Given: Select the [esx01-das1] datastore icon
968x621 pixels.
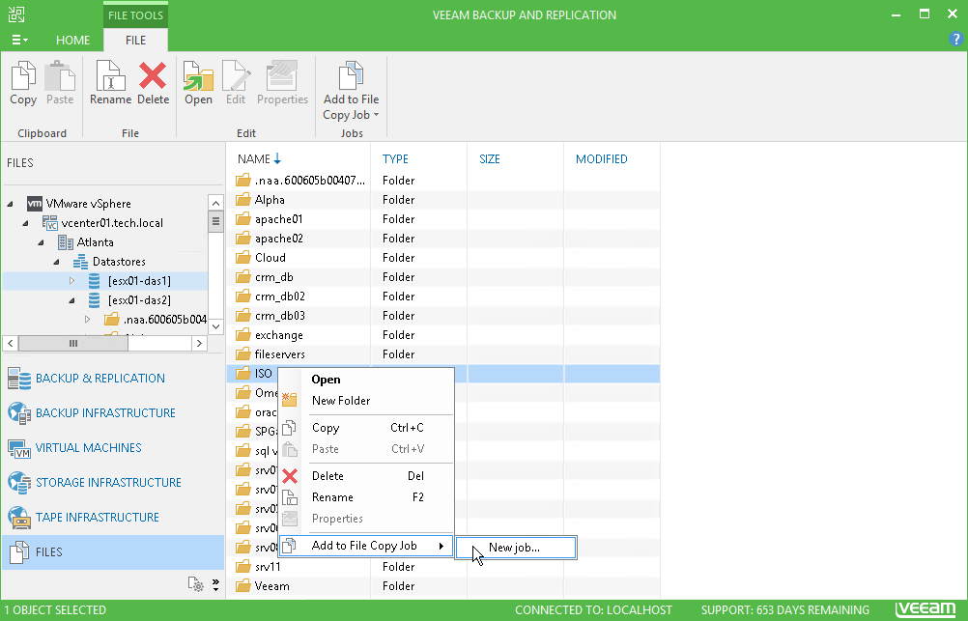Looking at the screenshot, I should (94, 281).
